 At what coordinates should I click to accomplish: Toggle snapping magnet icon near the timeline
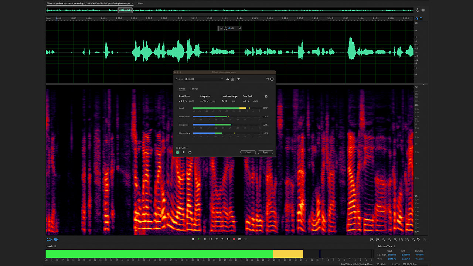tap(417, 18)
